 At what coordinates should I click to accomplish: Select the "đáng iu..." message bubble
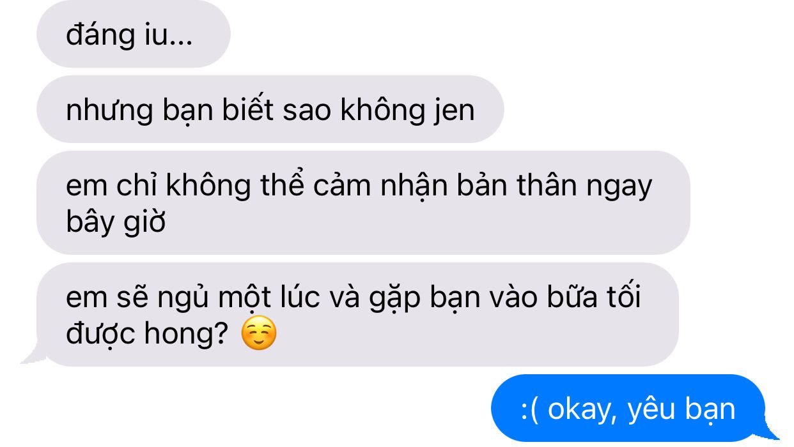point(134,34)
